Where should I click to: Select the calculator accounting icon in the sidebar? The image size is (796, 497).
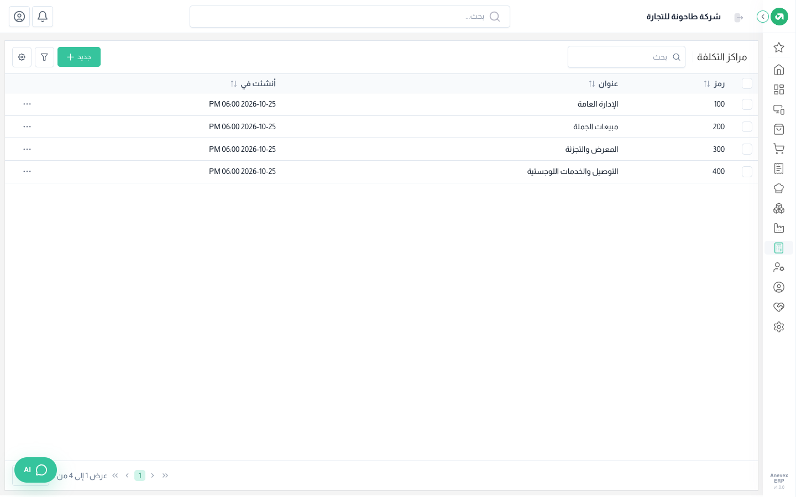click(779, 248)
